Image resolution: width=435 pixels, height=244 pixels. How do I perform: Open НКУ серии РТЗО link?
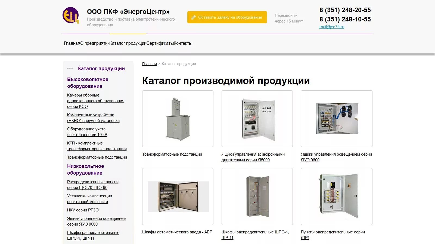pyautogui.click(x=83, y=210)
